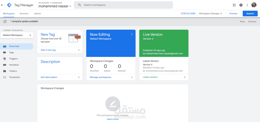Viewport: 260px width, 122px height.
Task: Click the Deleted count of 0
Action: (119, 66)
